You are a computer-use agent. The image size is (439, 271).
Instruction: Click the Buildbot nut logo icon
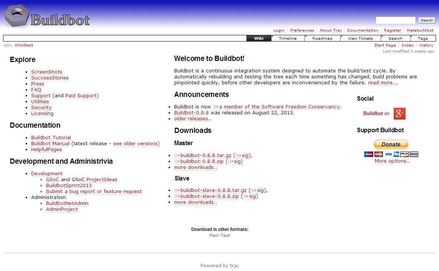click(17, 16)
